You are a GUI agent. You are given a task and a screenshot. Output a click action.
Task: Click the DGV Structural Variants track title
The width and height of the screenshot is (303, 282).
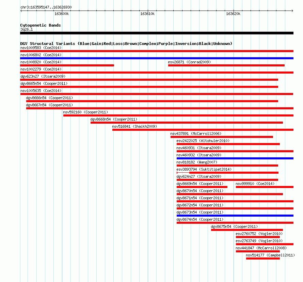click(126, 44)
